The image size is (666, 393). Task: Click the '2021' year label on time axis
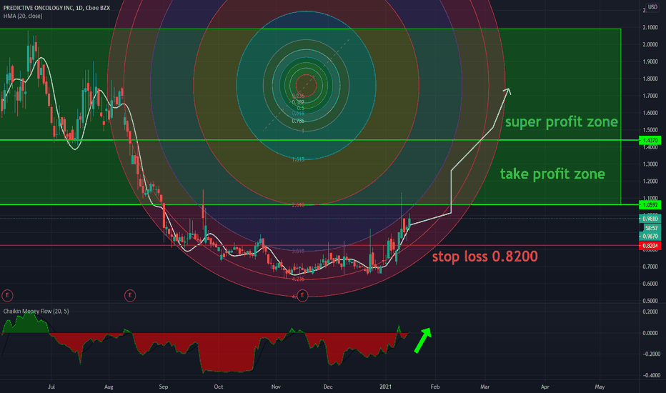point(386,387)
